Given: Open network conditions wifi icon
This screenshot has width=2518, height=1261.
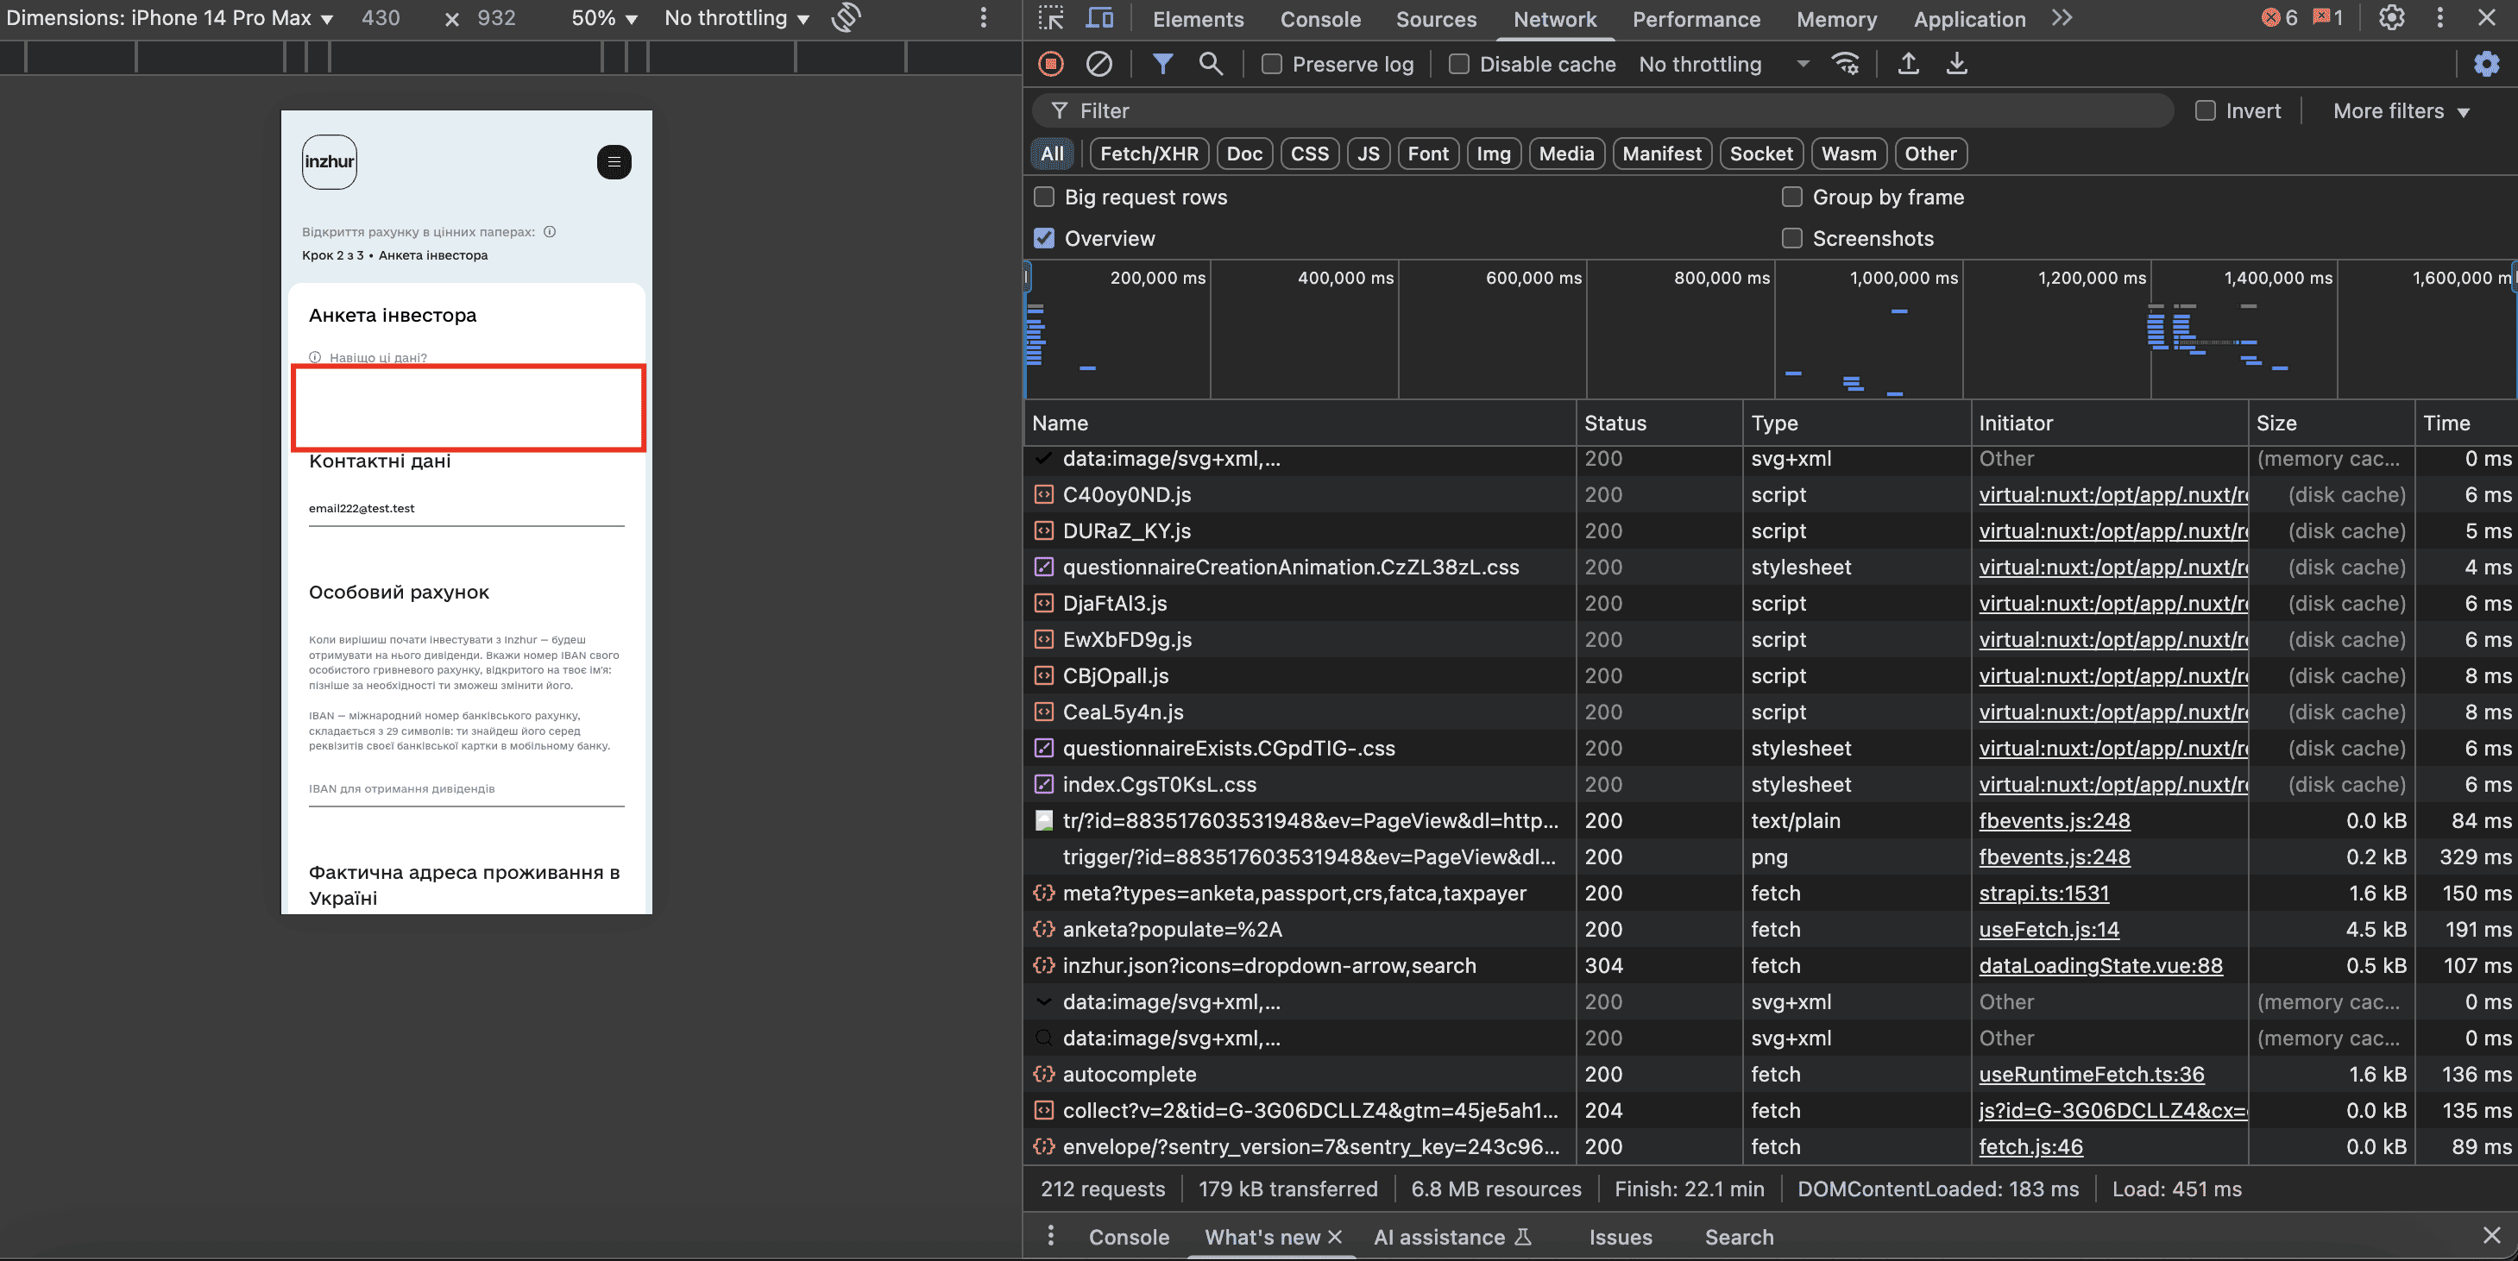Looking at the screenshot, I should click(x=1846, y=65).
